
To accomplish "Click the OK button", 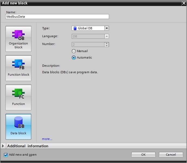I will (143, 155).
